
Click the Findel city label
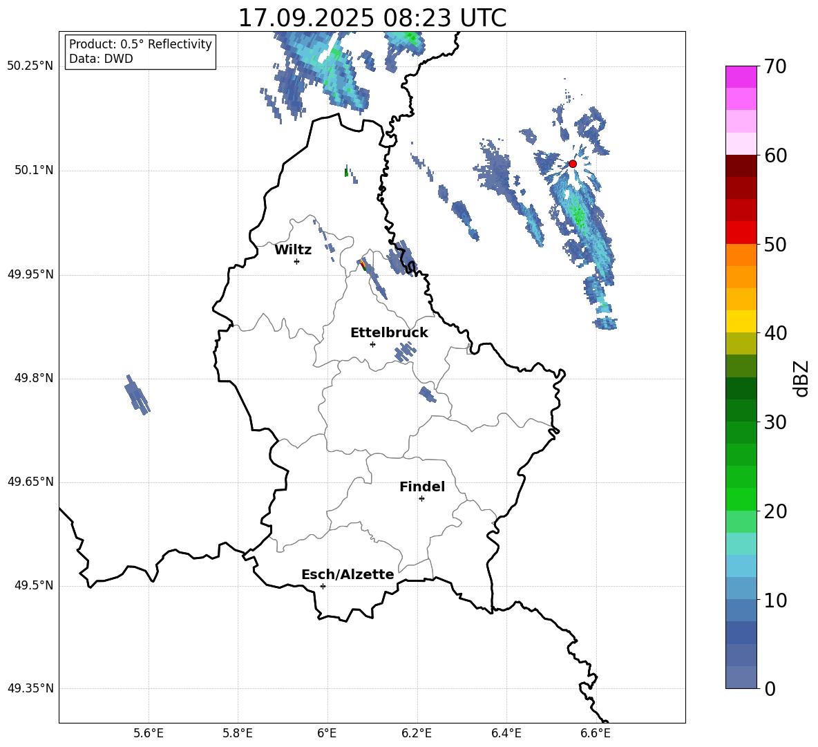click(x=422, y=486)
